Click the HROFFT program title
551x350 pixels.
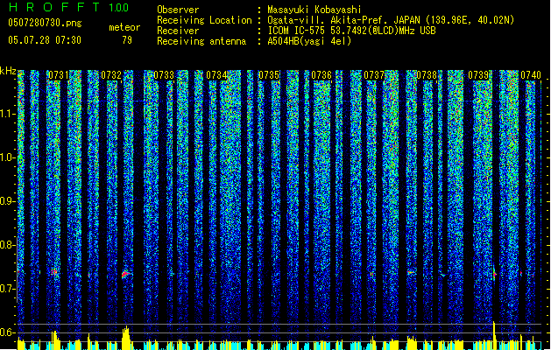(x=54, y=7)
